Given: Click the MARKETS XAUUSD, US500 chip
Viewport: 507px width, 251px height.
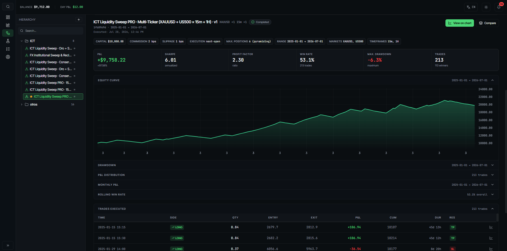Looking at the screenshot, I should [346, 42].
